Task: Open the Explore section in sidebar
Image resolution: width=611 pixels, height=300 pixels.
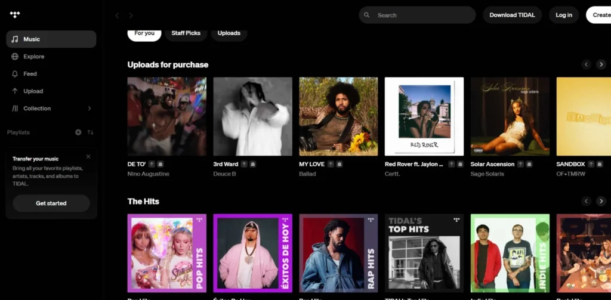Action: pos(51,57)
